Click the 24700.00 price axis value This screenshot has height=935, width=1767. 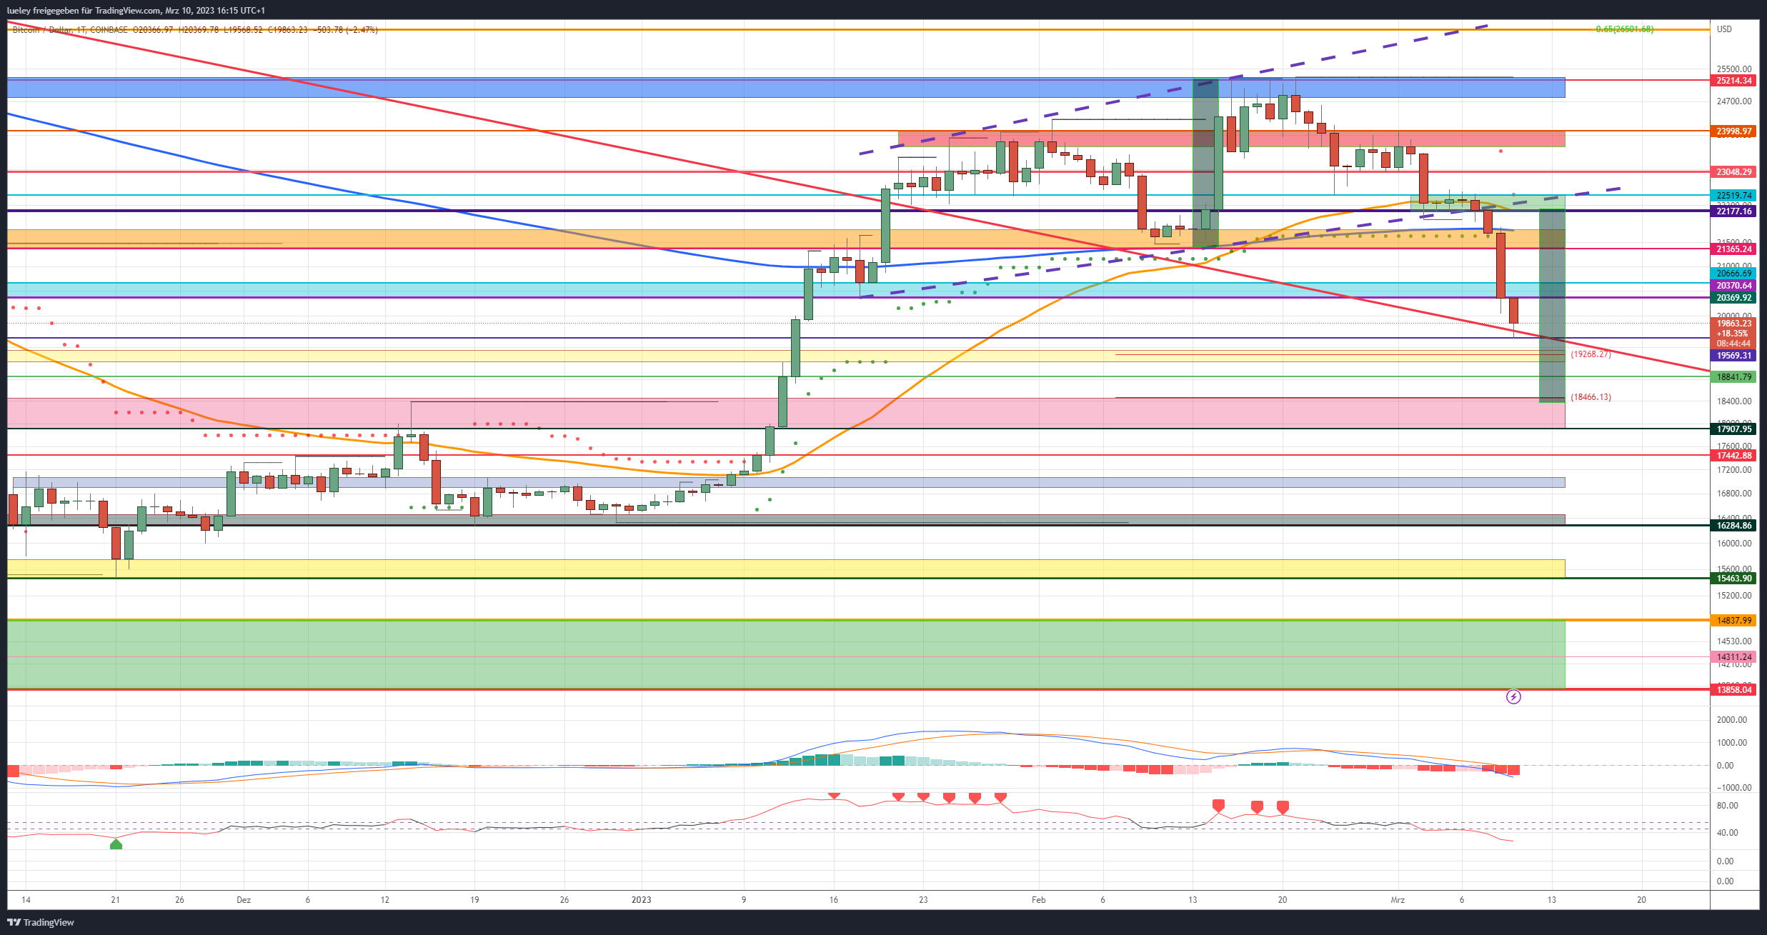(x=1734, y=101)
